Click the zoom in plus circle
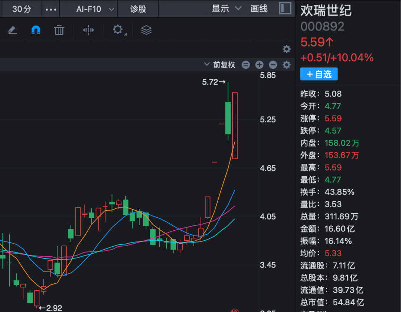The height and width of the screenshot is (312, 401). click(x=259, y=65)
